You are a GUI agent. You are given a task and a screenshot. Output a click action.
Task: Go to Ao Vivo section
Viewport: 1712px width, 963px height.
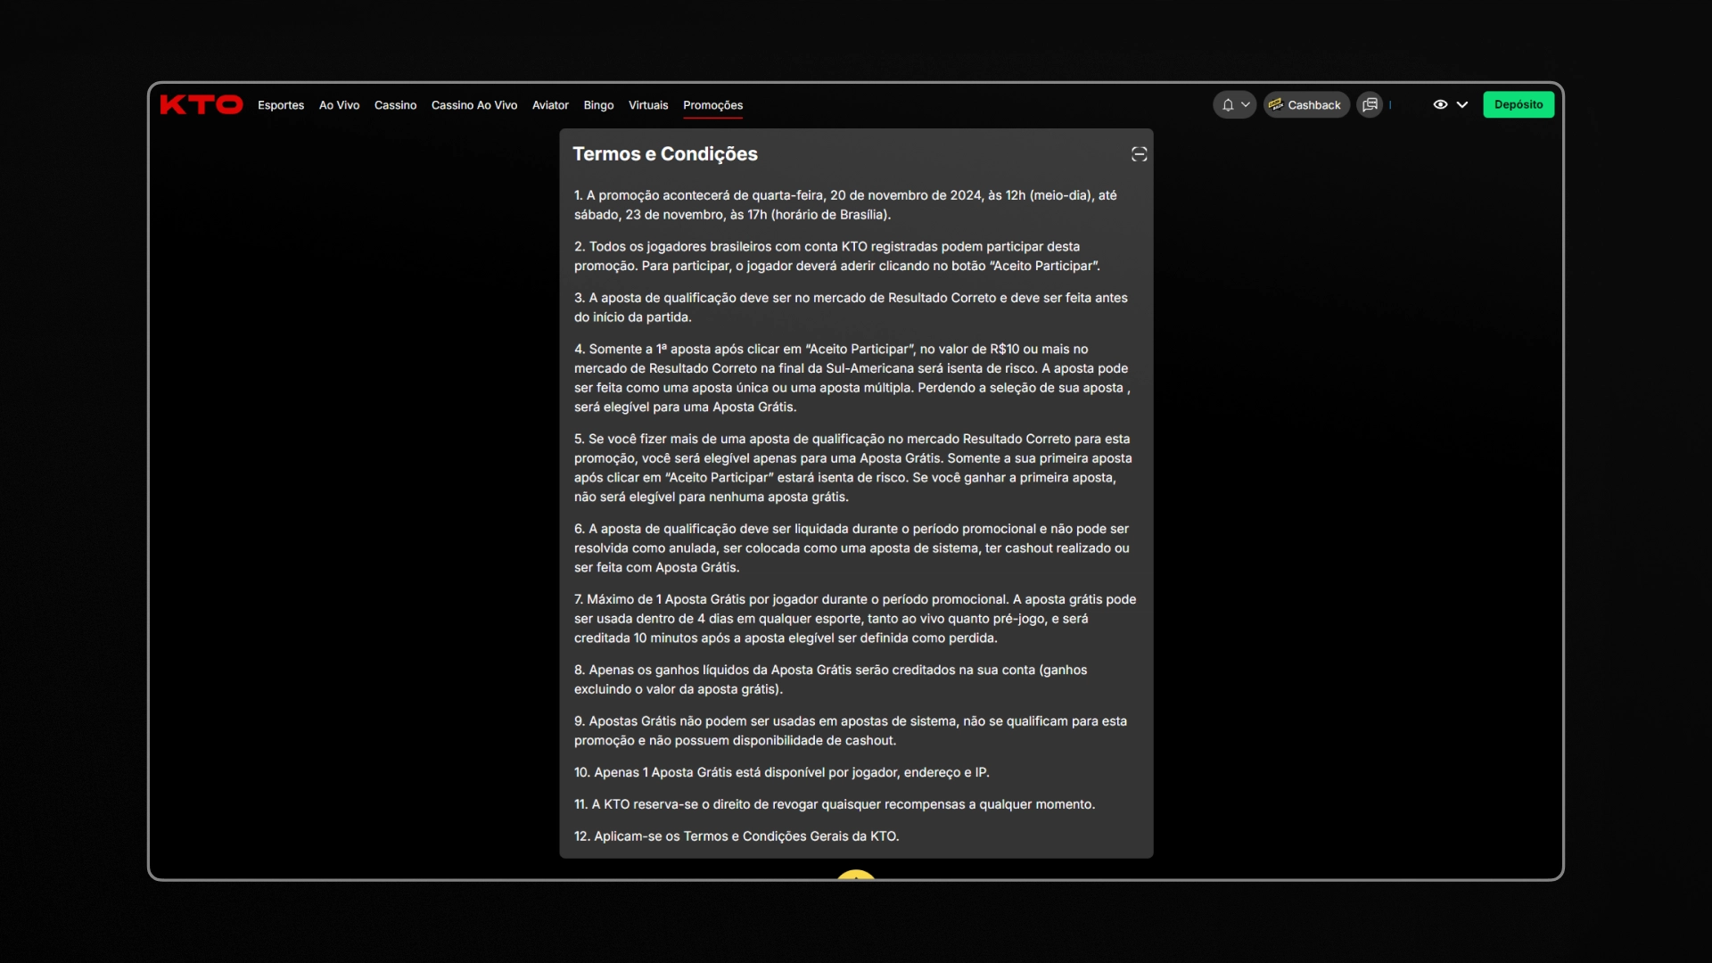pos(339,105)
